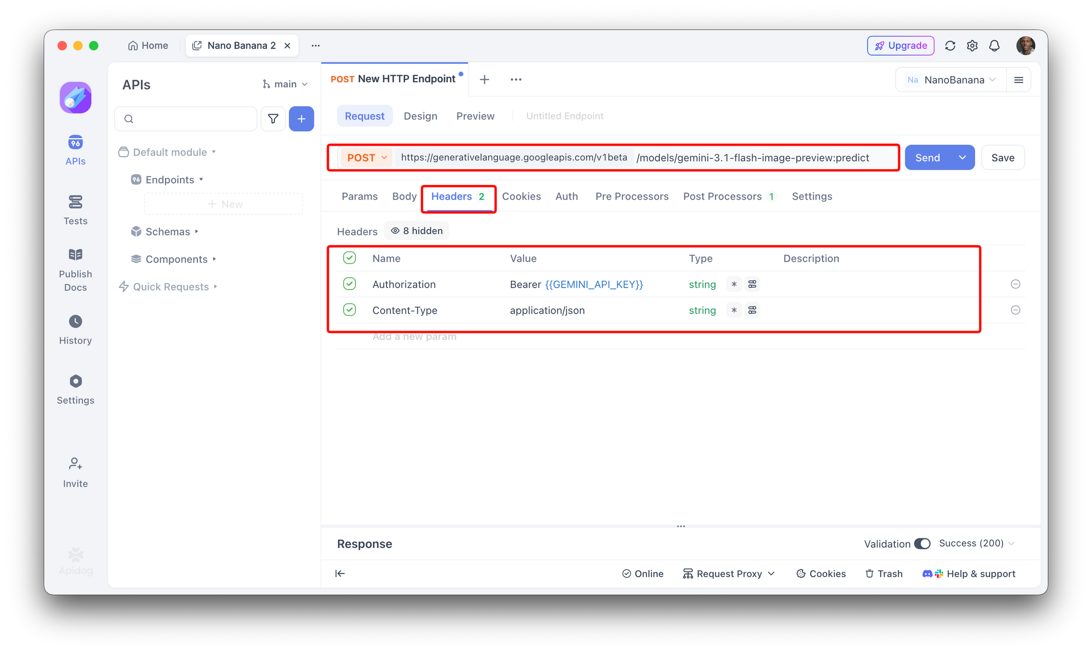The width and height of the screenshot is (1092, 653).
Task: Open the request Settings tab
Action: click(x=812, y=196)
